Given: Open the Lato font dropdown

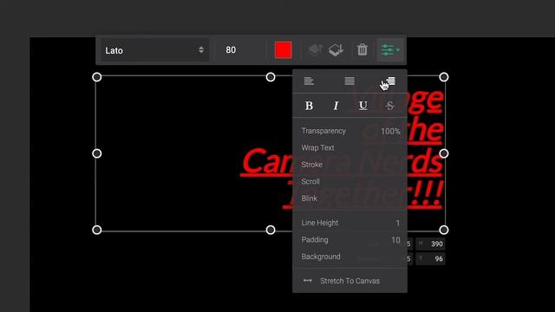Looking at the screenshot, I should point(154,50).
